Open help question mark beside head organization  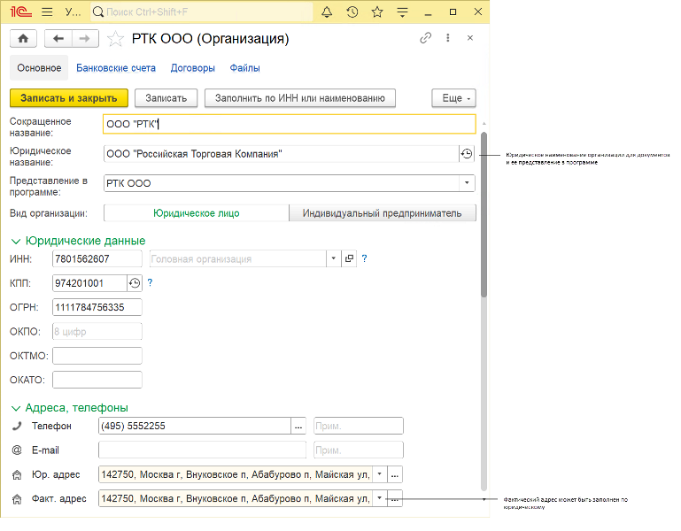point(364,258)
